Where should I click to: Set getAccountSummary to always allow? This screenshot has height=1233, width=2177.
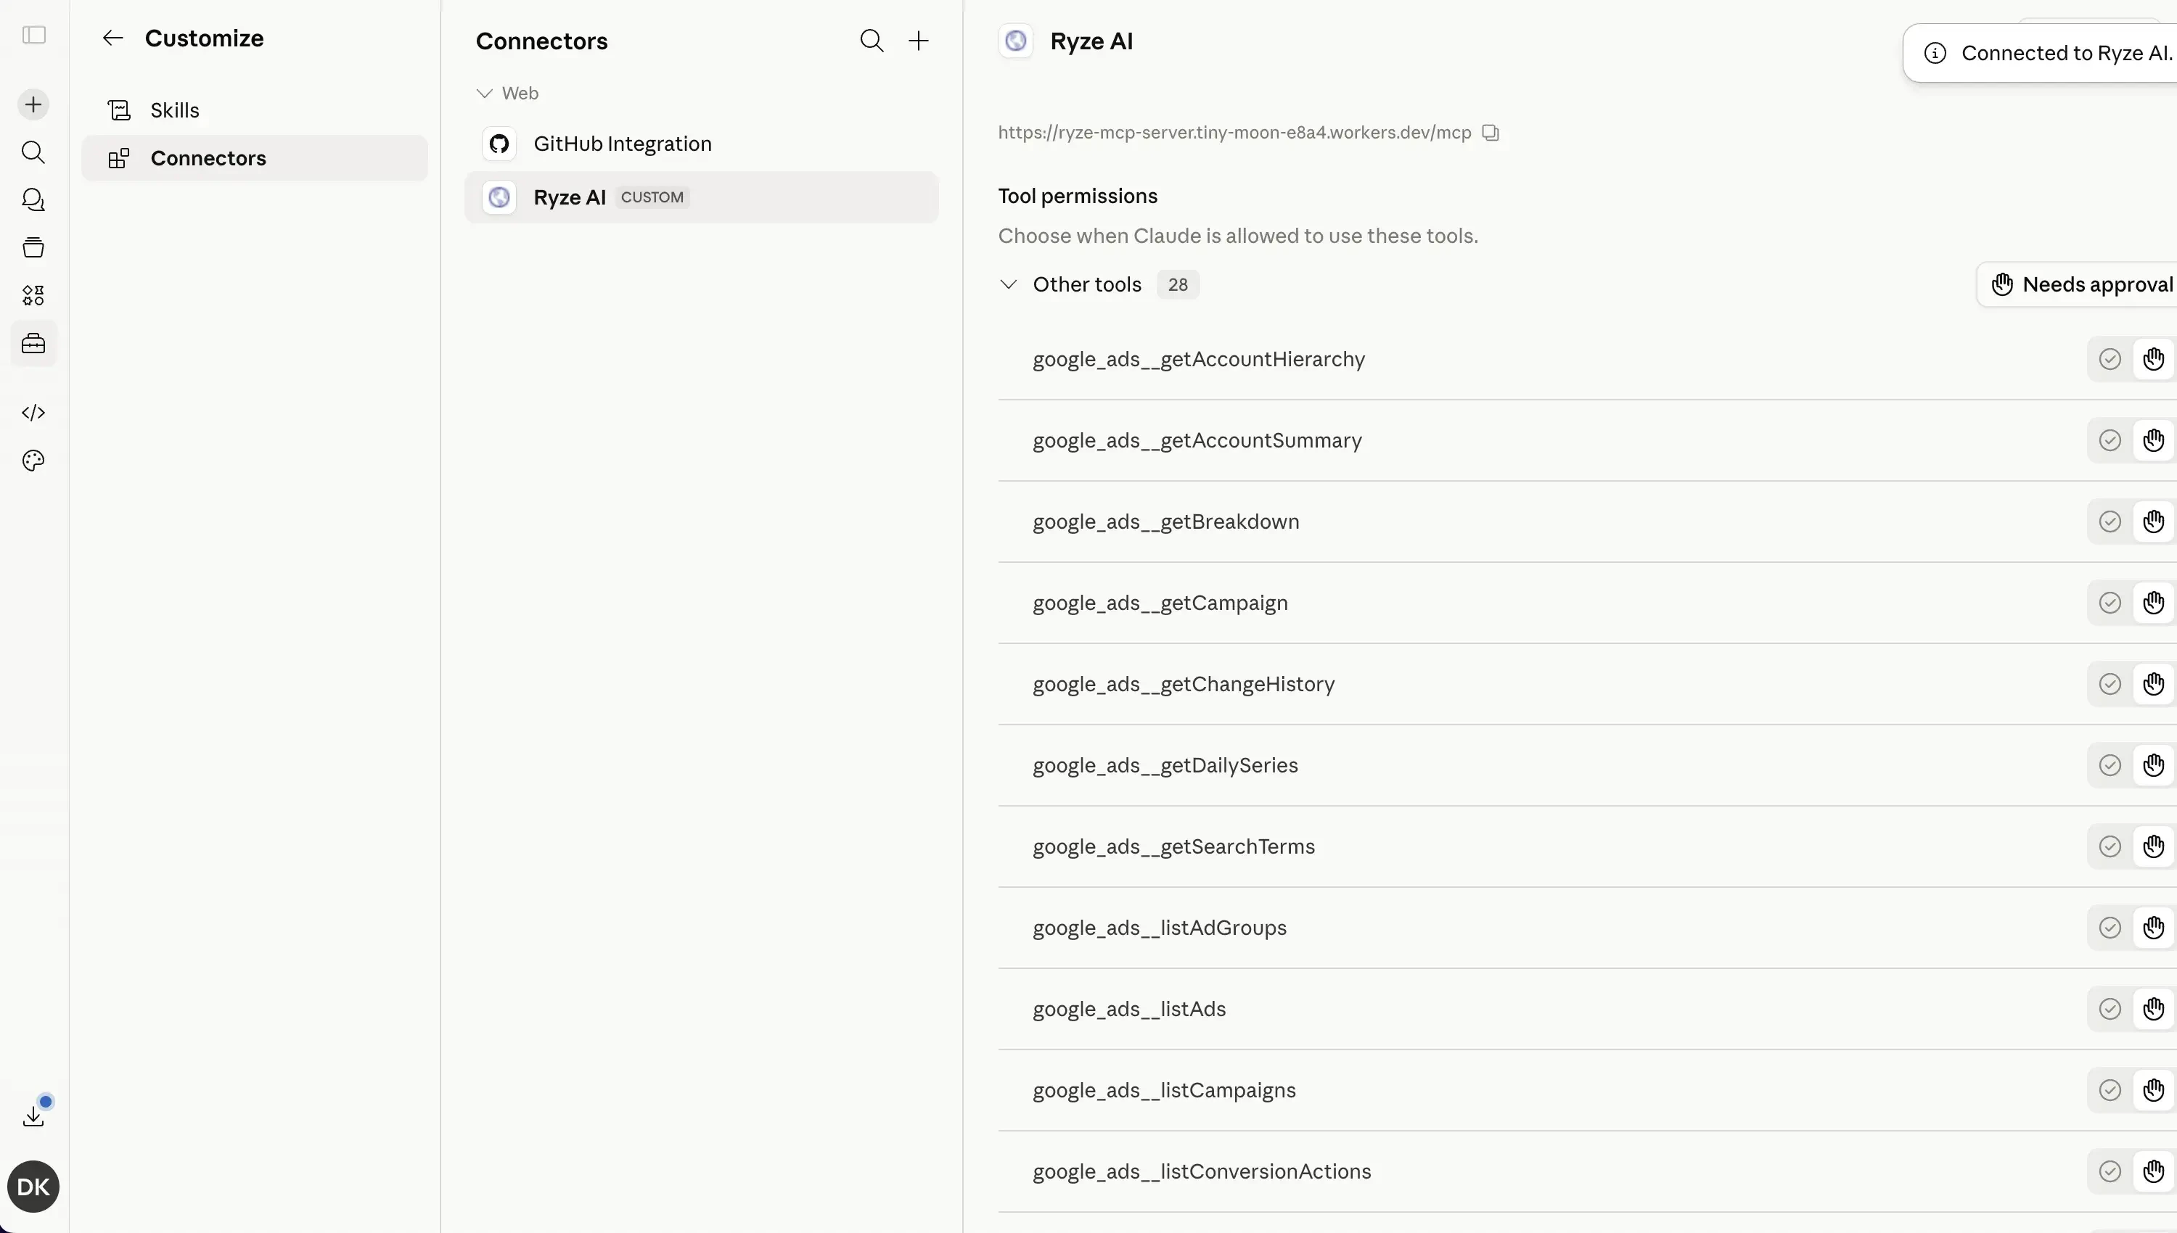tap(2110, 440)
